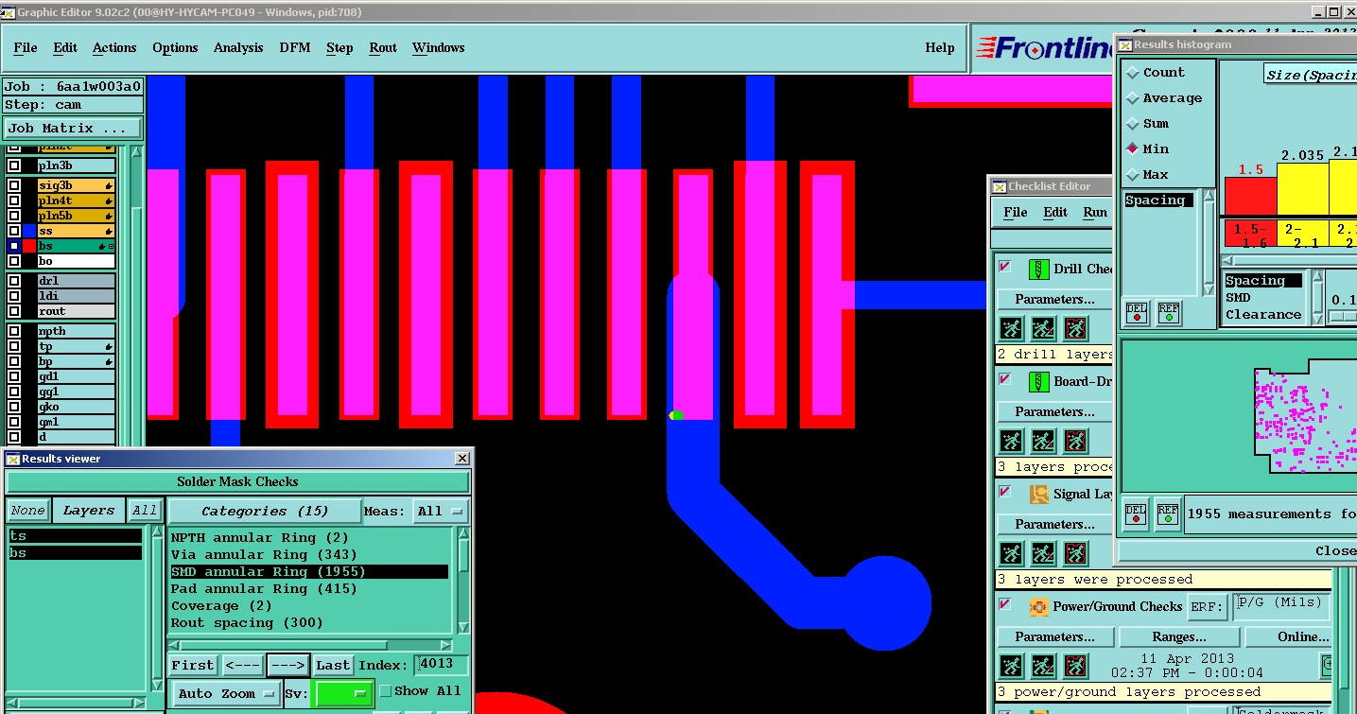
Task: Select layer name bo in layer list
Action: pos(76,261)
